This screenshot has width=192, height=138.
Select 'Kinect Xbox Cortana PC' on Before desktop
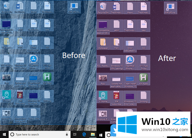[x=20, y=115]
